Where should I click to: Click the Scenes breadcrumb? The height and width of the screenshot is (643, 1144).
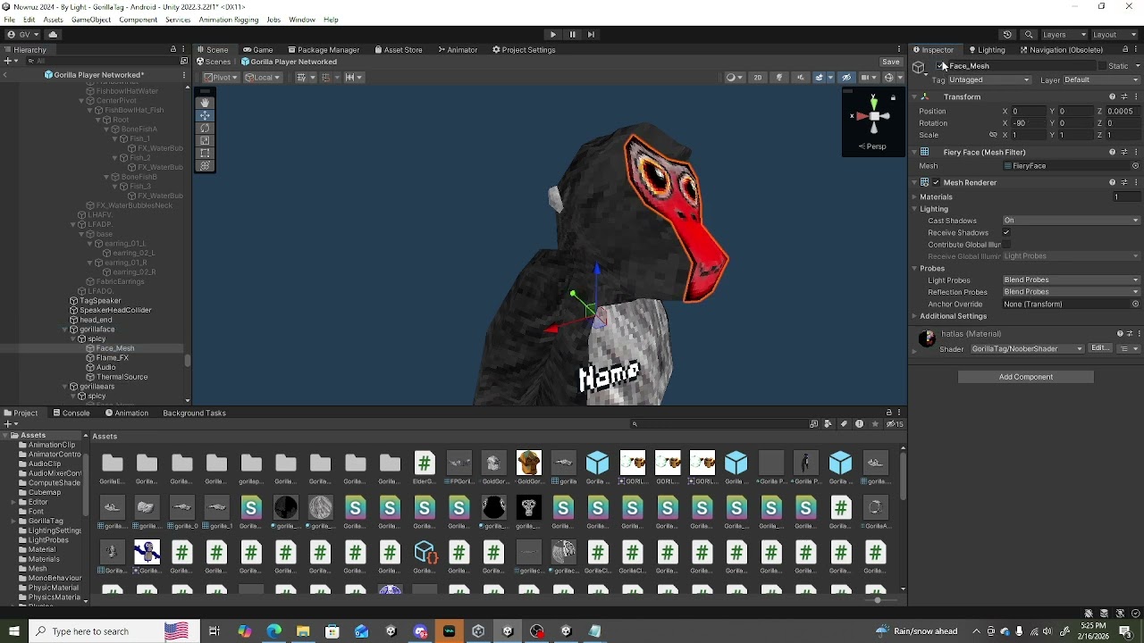(214, 63)
